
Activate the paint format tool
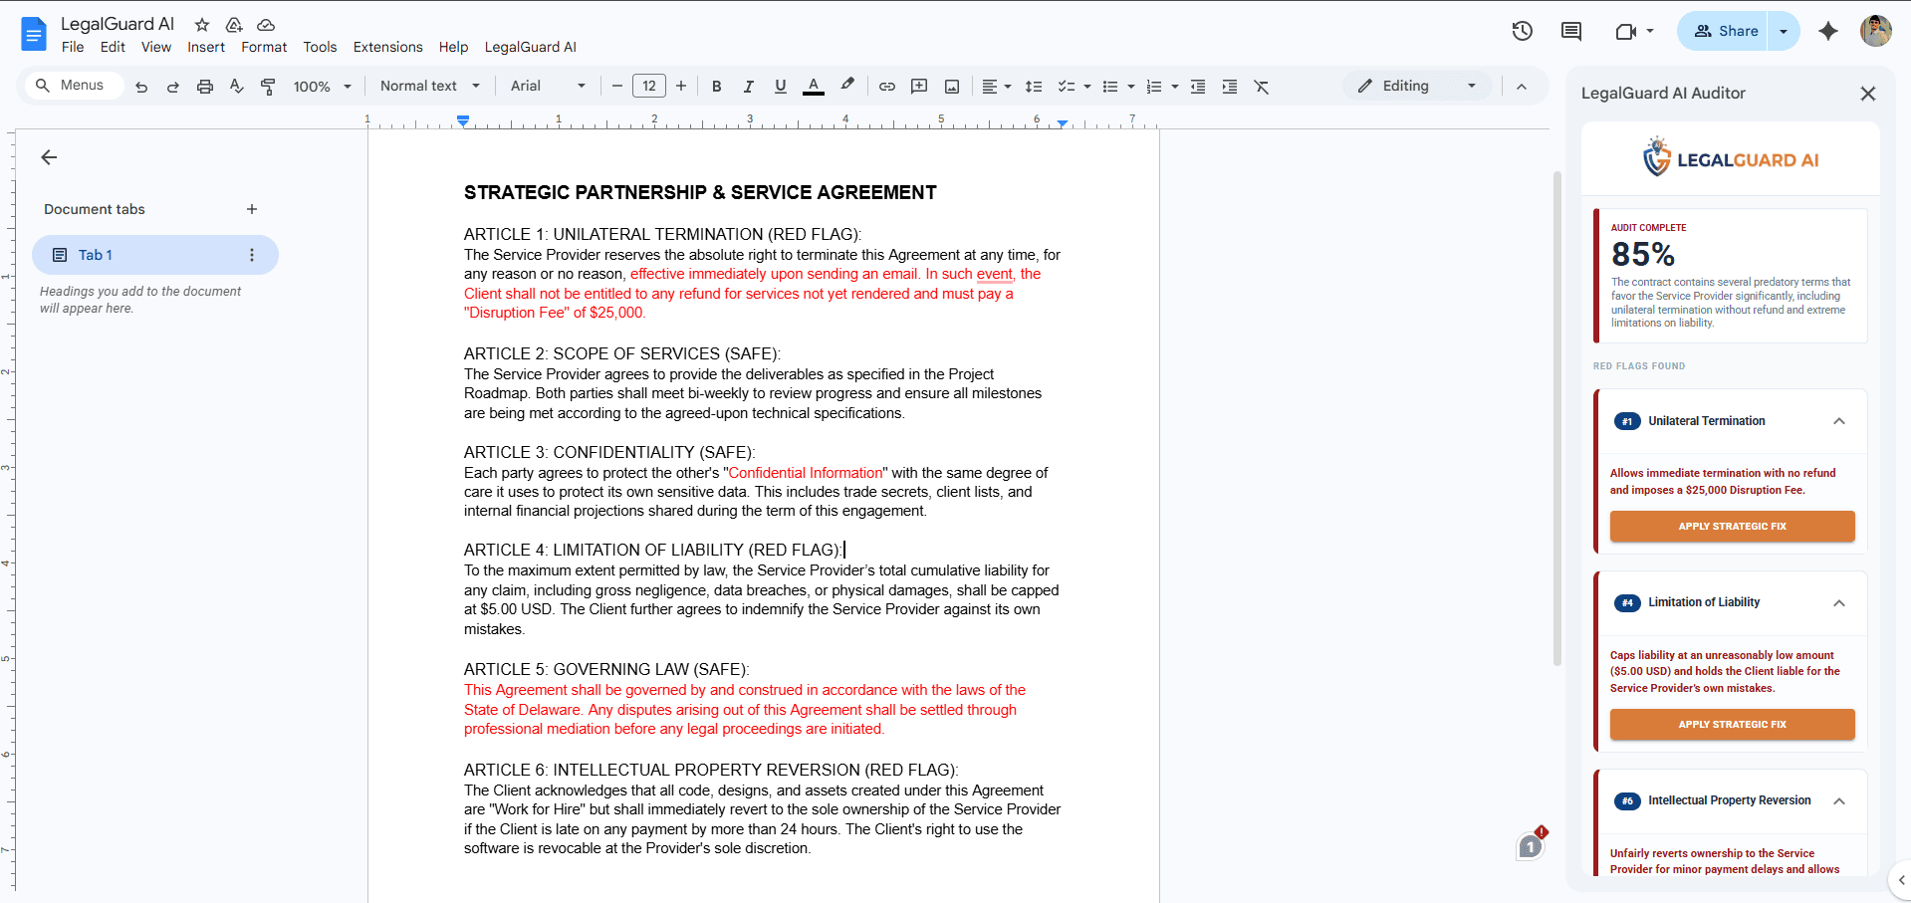(x=268, y=87)
